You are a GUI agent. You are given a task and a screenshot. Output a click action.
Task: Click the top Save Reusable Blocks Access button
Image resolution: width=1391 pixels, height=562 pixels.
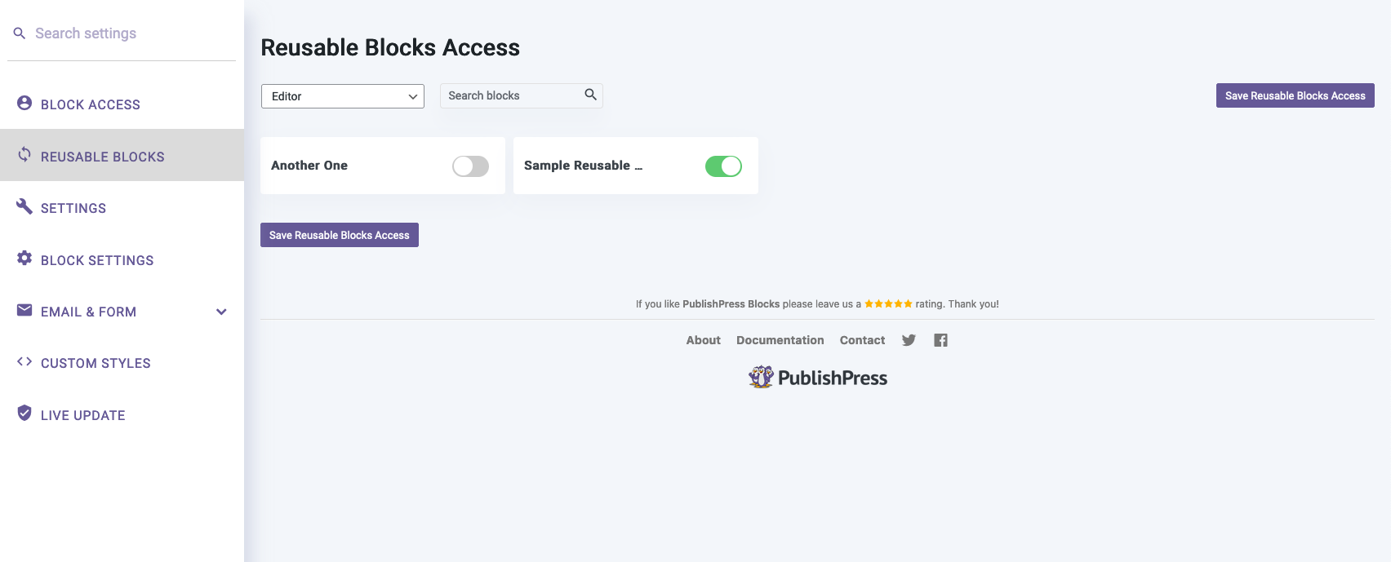click(1295, 95)
